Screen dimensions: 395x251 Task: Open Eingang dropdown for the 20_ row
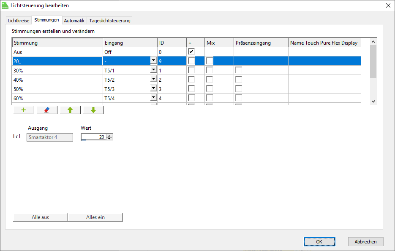point(153,61)
